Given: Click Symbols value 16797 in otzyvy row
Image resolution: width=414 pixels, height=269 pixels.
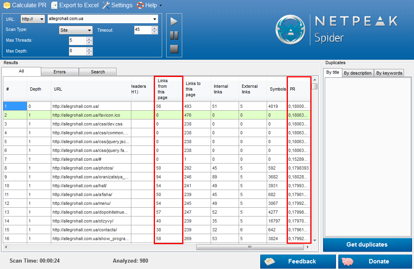Looking at the screenshot, I should click(x=277, y=221).
